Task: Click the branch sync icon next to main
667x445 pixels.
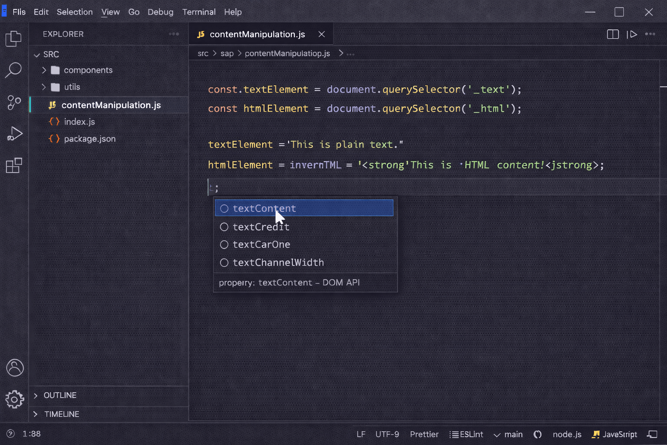Action: tap(538, 434)
